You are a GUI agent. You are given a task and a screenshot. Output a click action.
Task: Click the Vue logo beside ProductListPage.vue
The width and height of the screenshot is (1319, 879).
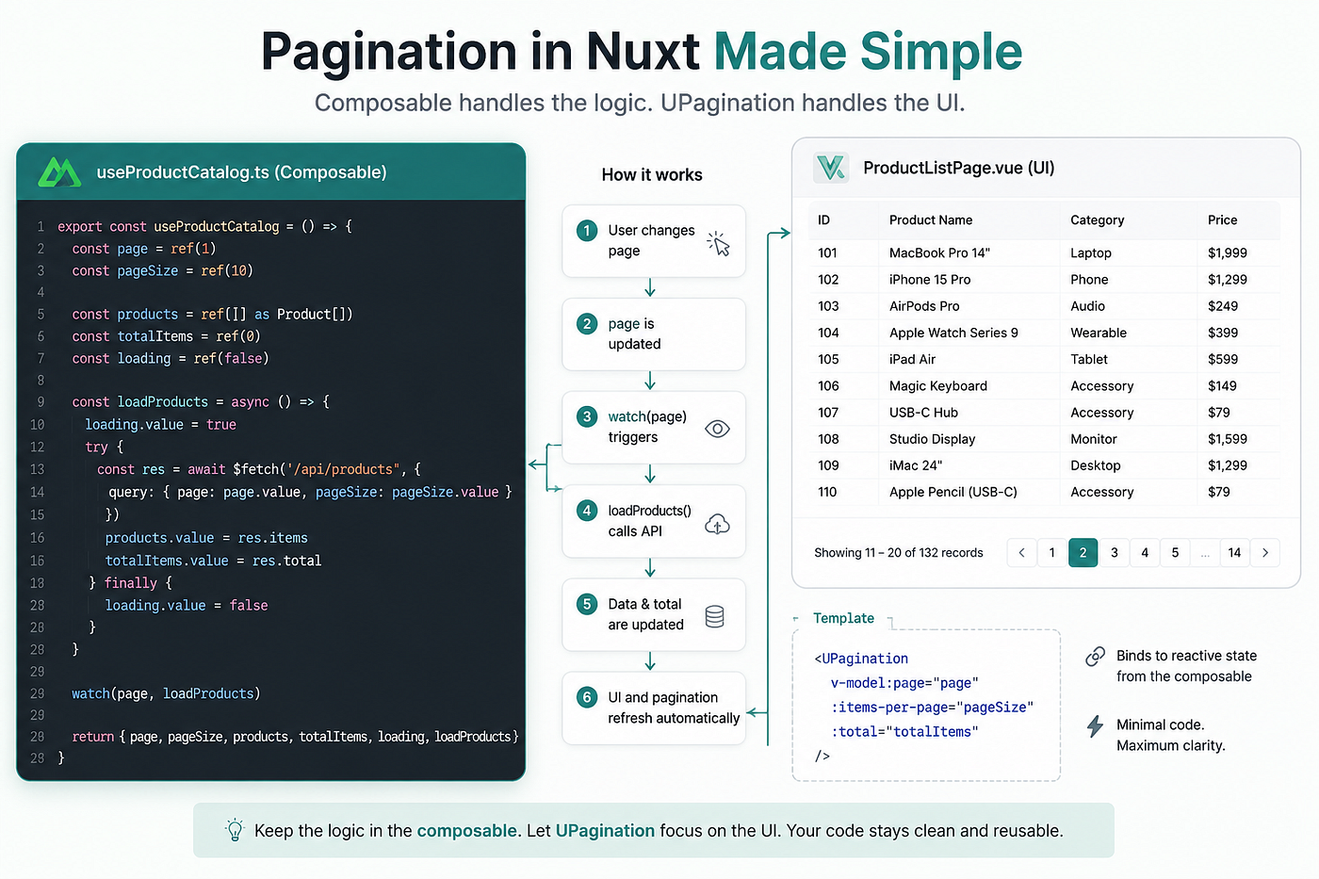pos(831,168)
